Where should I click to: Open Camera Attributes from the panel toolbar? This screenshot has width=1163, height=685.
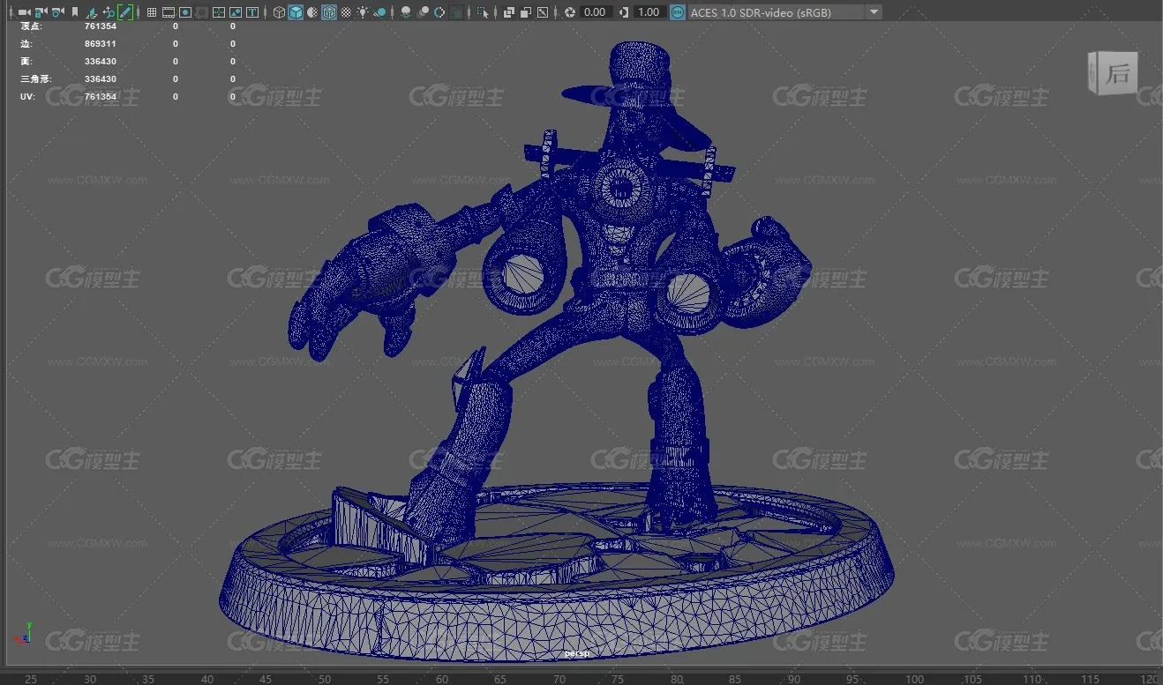coord(57,12)
